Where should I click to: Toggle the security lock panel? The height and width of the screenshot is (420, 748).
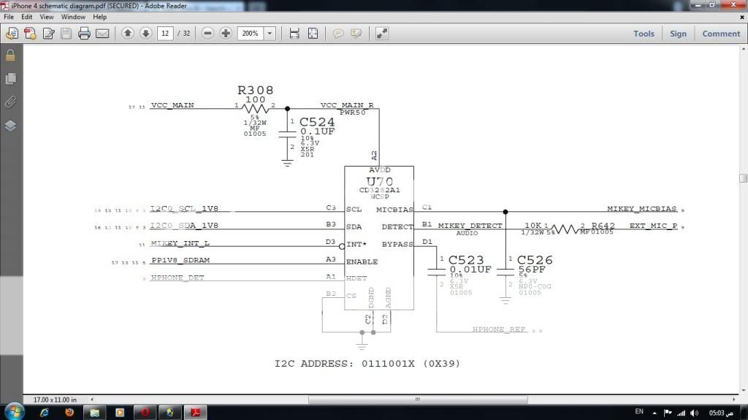[10, 56]
